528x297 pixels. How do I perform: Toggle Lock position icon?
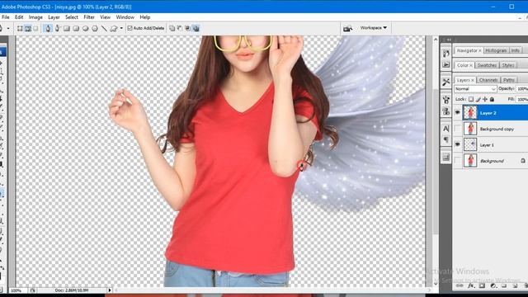485,99
